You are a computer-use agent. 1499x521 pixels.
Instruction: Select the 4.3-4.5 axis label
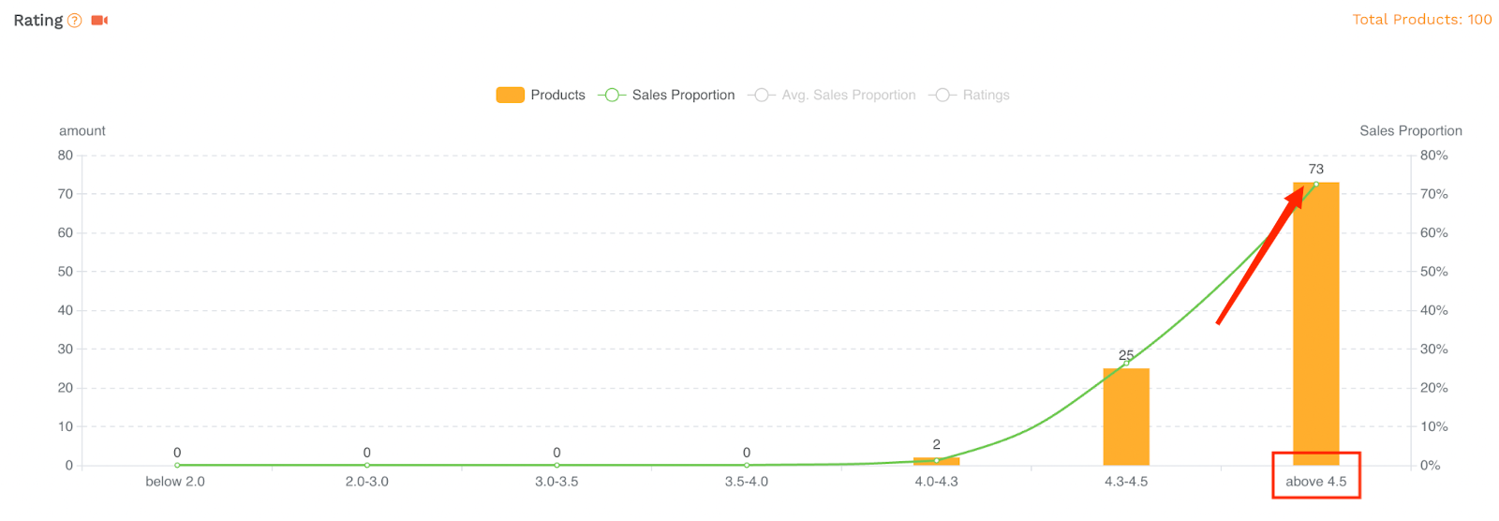click(x=1126, y=482)
